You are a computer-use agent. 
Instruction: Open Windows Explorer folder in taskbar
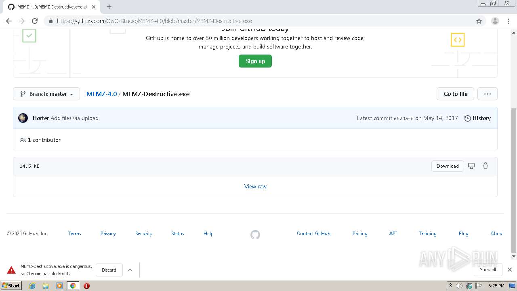point(46,286)
